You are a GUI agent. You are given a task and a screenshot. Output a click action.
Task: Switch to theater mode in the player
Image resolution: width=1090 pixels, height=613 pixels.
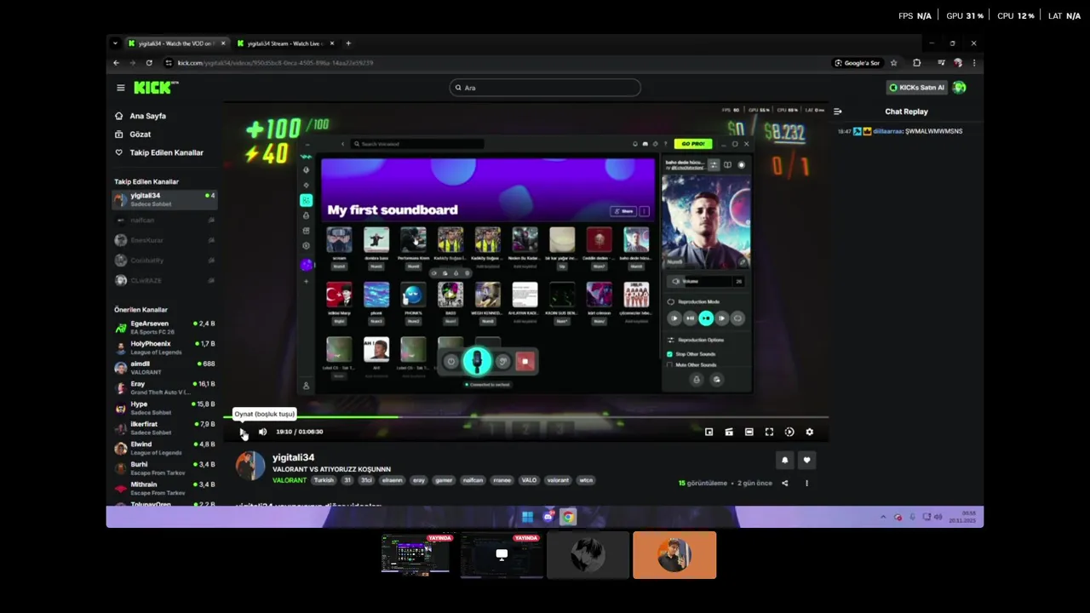[x=749, y=432]
